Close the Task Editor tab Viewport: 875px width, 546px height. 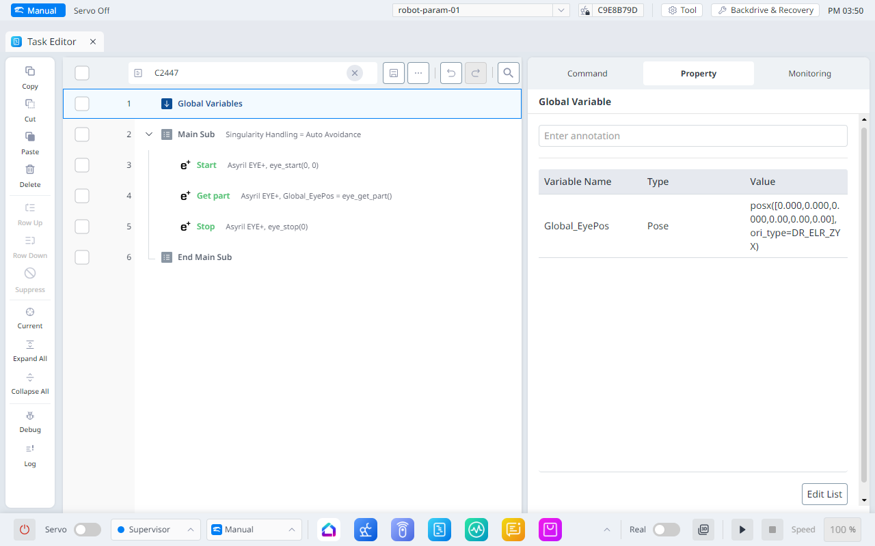coord(93,42)
